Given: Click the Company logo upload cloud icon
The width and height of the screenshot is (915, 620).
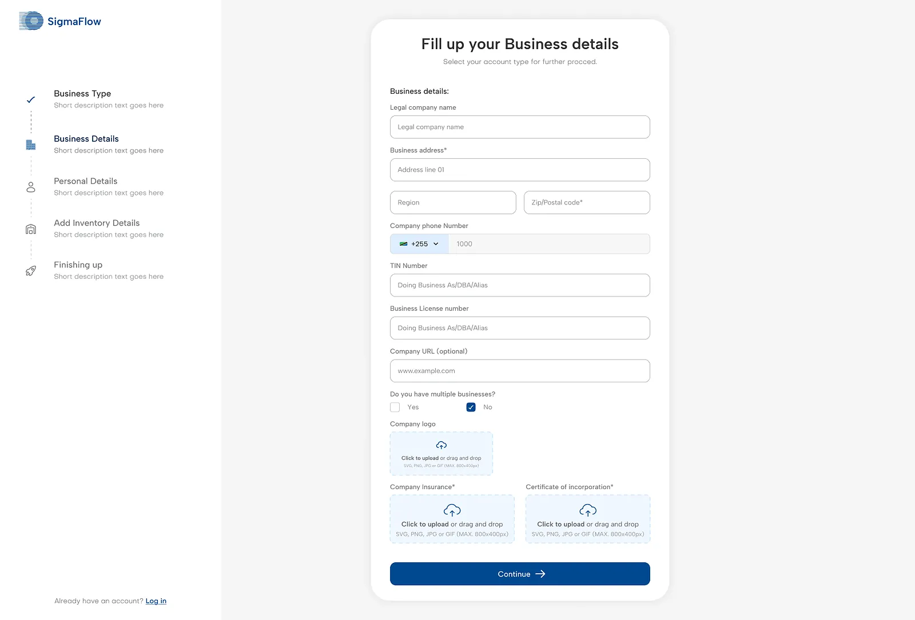Looking at the screenshot, I should coord(441,445).
